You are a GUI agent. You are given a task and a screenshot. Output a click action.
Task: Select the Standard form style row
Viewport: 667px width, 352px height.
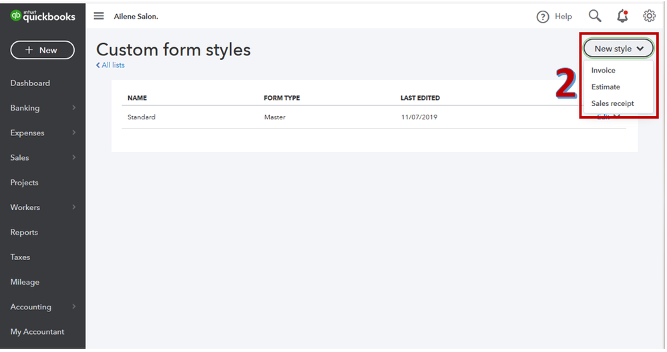click(x=373, y=117)
